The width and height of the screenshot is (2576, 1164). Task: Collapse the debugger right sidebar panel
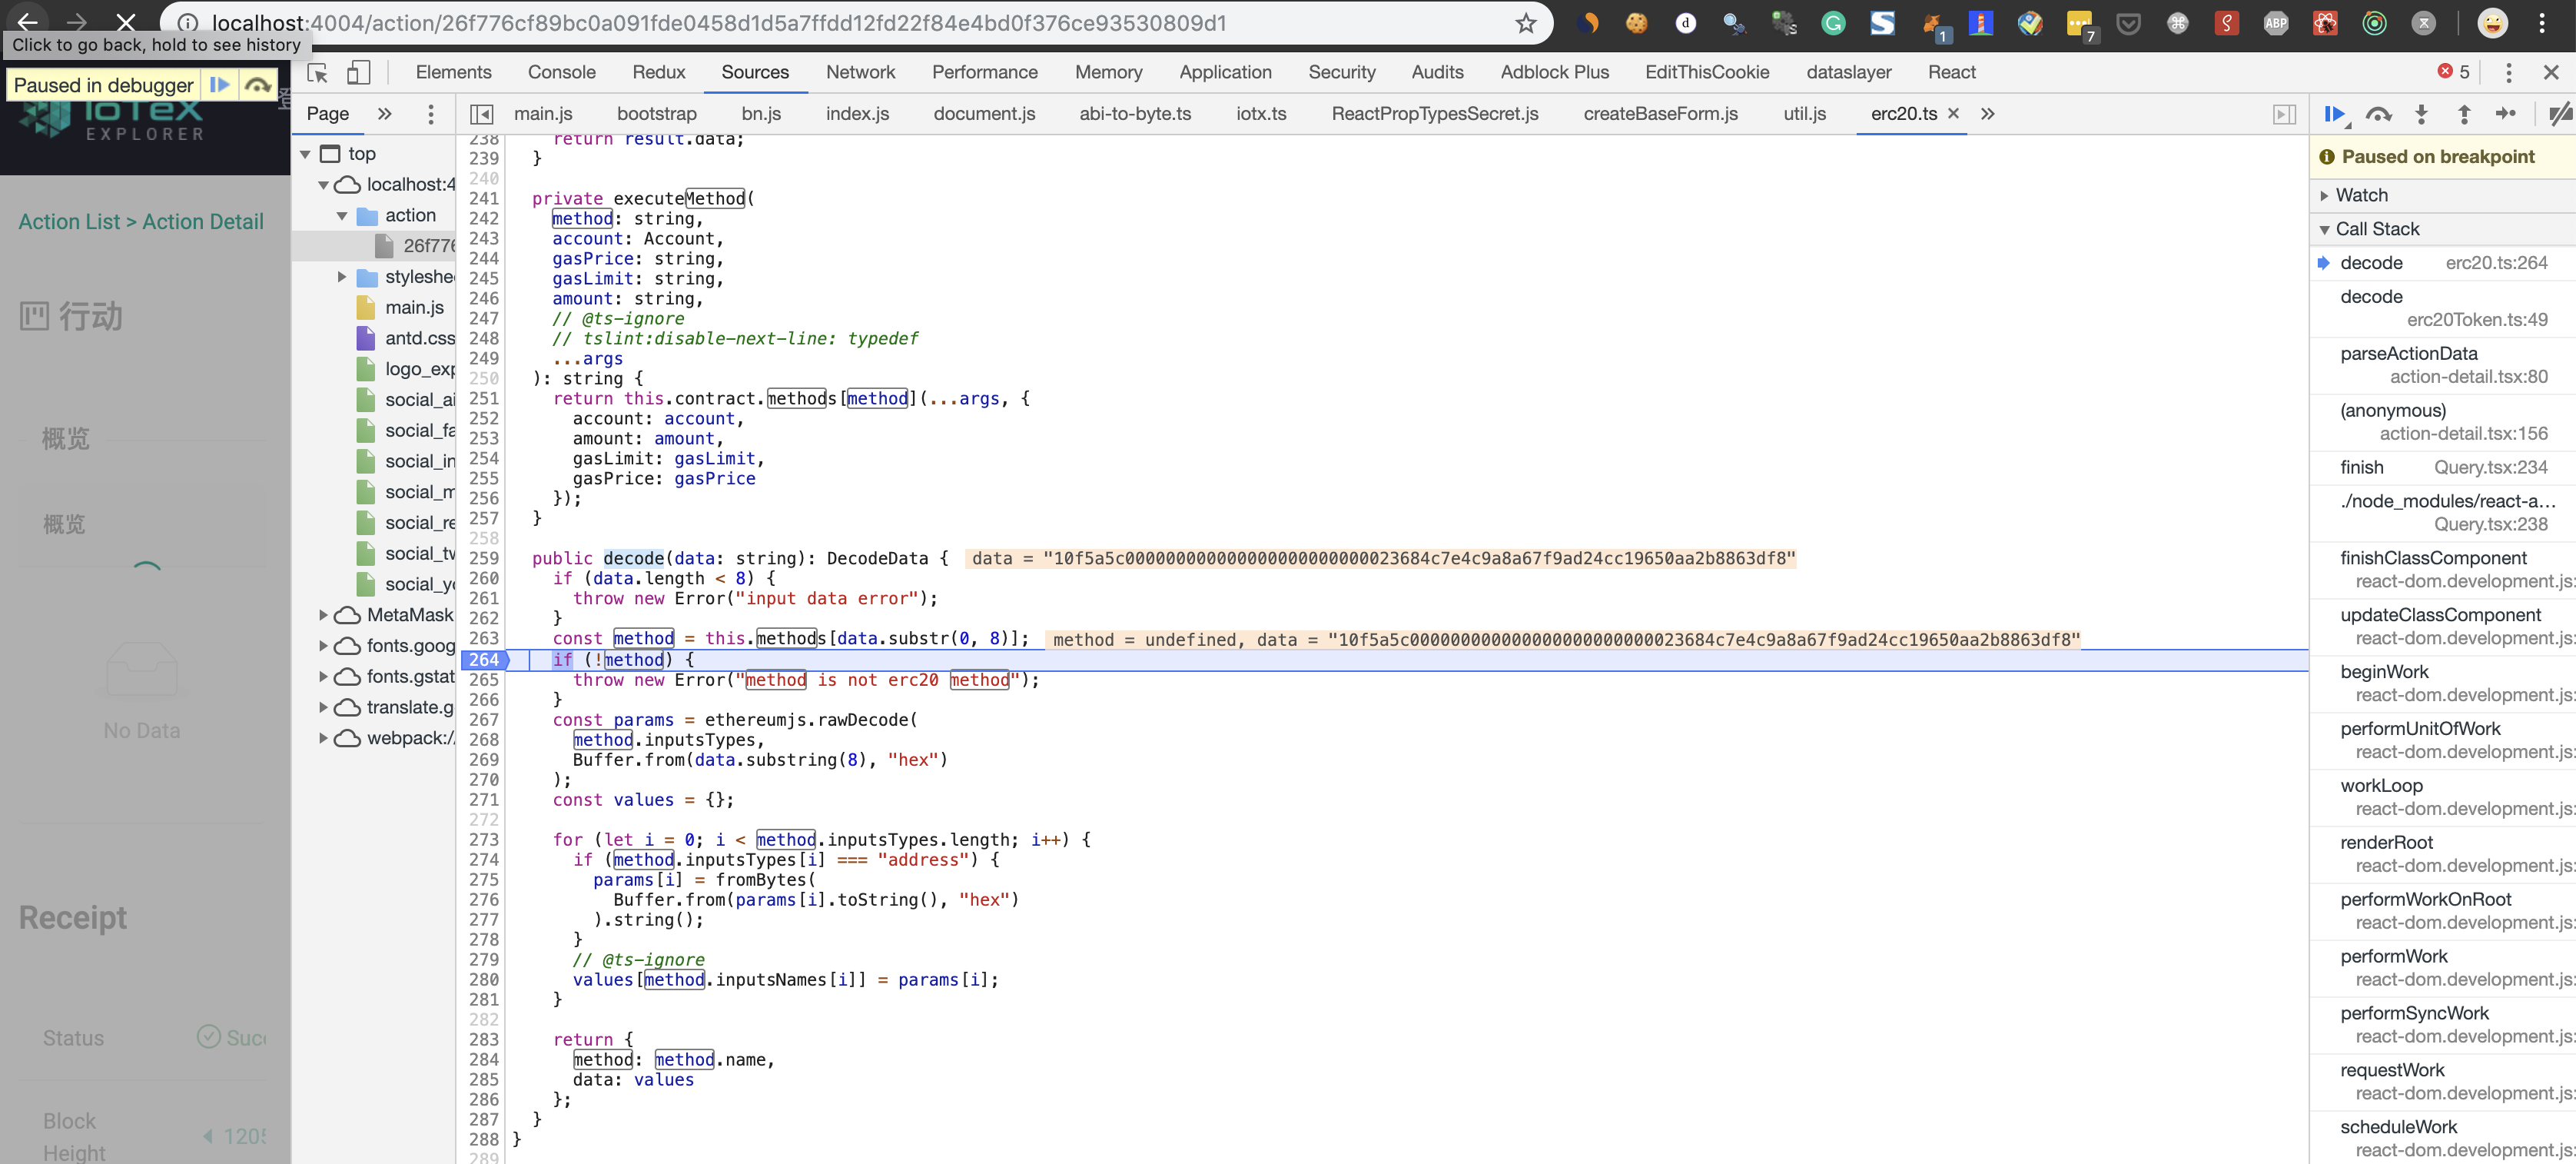[x=2284, y=114]
